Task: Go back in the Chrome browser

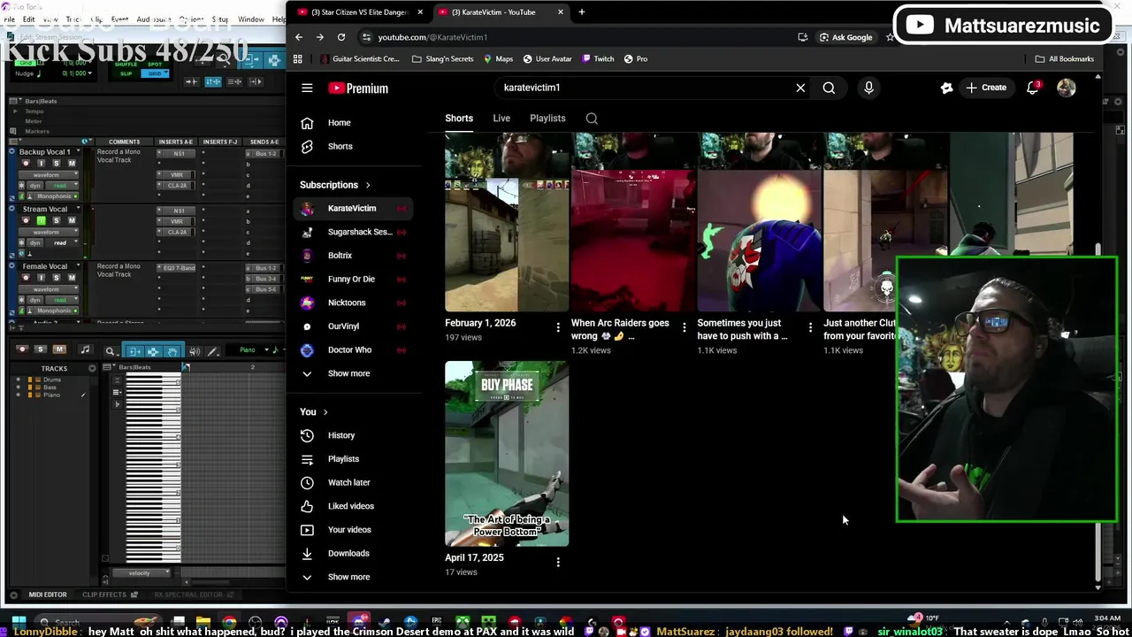Action: point(299,37)
